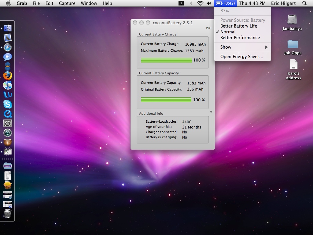The image size is (313, 235).
Task: Keep Normal power mode checked
Action: tap(227, 32)
